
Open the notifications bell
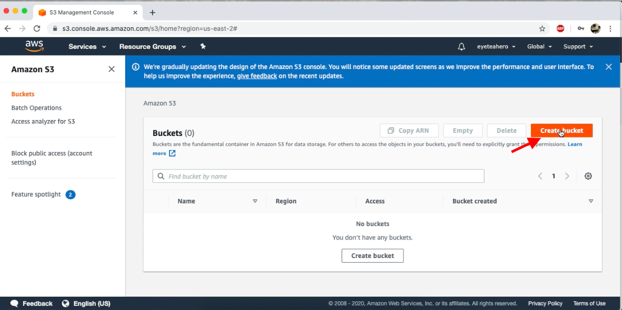pos(461,46)
